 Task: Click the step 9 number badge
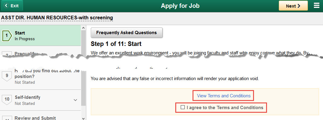(7, 76)
